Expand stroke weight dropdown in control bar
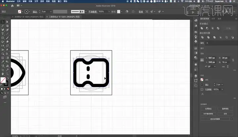The width and height of the screenshot is (238, 137). [x=51, y=12]
